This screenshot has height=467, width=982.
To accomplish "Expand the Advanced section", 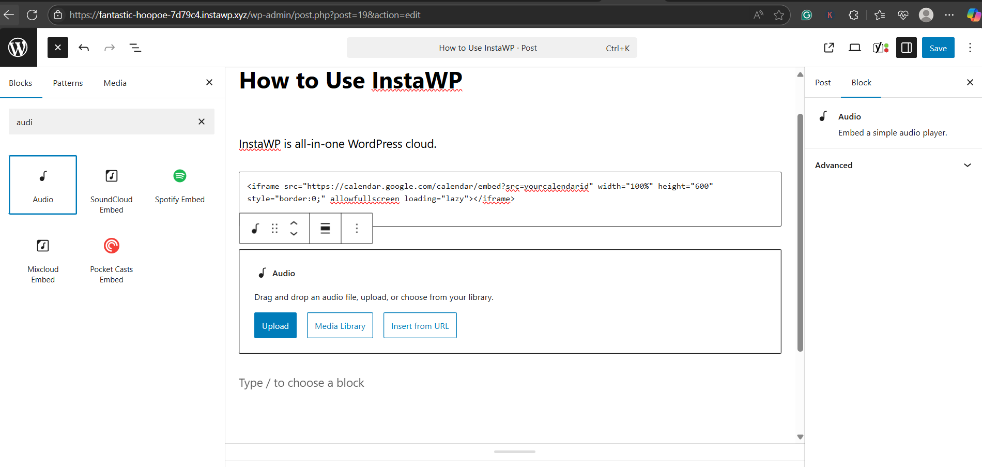I will point(893,165).
